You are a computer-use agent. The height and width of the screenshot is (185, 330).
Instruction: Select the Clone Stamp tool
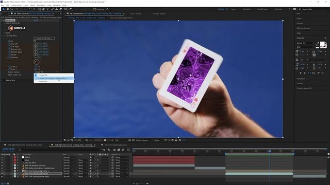click(56, 9)
